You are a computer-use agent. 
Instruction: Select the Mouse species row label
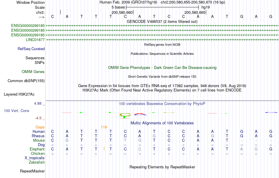(39, 140)
